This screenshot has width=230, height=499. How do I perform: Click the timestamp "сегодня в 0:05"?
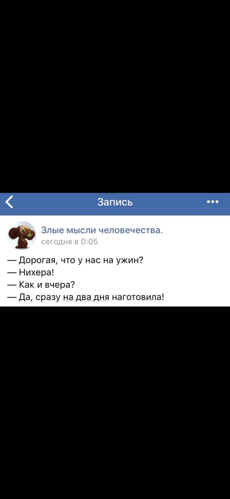(69, 242)
